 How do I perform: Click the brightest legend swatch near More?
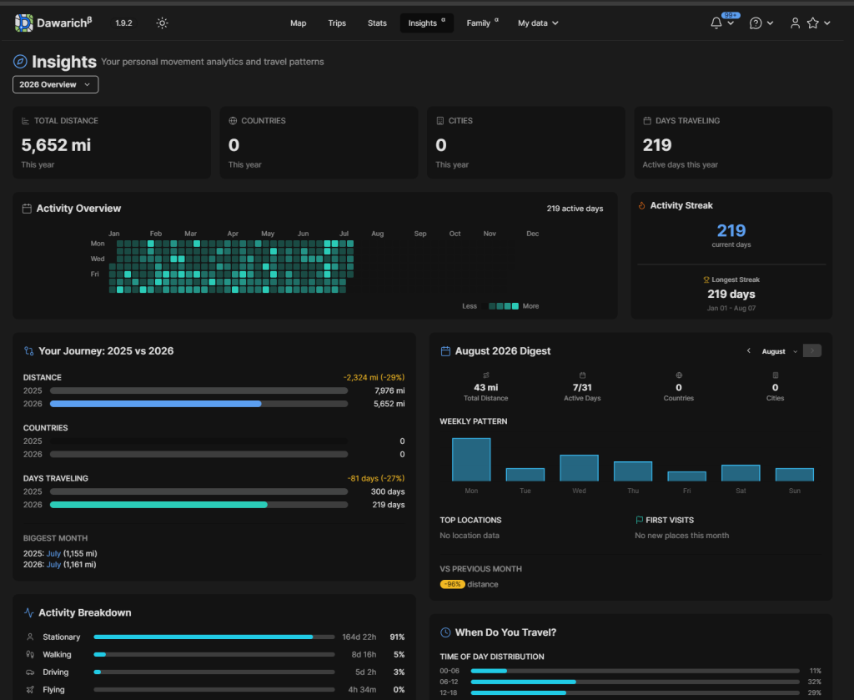515,306
